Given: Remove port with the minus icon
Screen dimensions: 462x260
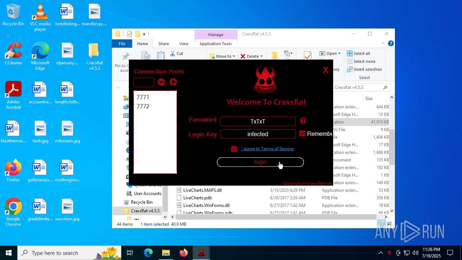Looking at the screenshot, I should tap(161, 82).
